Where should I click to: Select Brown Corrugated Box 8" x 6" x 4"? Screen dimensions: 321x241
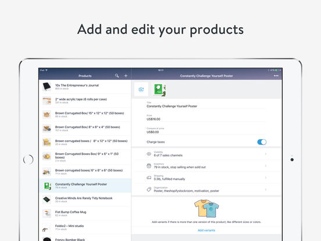tap(85, 129)
